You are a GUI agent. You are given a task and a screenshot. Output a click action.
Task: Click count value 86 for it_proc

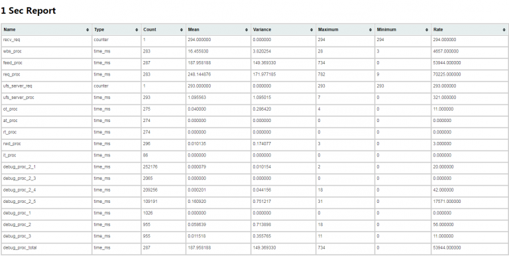click(x=146, y=155)
